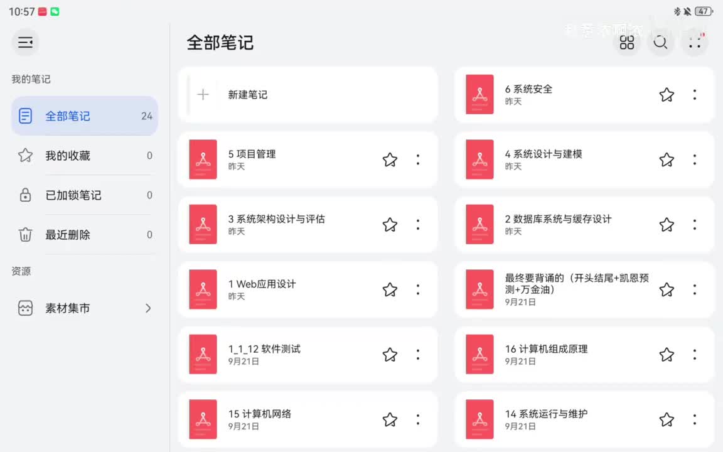Image resolution: width=723 pixels, height=452 pixels.
Task: Show more options for 16 计算机组成原理
Action: click(694, 355)
